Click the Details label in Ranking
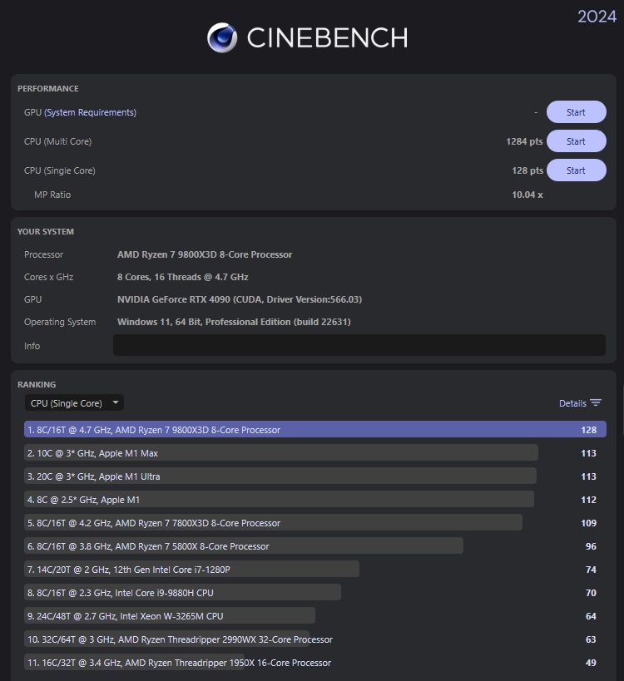Screen dimensions: 624x681 pos(572,403)
